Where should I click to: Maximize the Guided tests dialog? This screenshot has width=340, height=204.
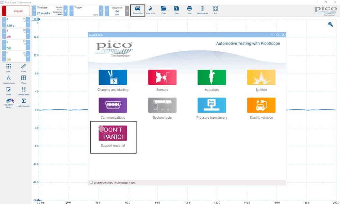coord(277,35)
